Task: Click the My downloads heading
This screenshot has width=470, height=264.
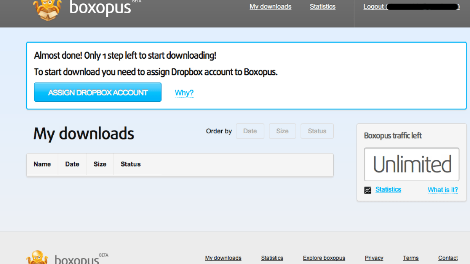Action: (x=84, y=134)
